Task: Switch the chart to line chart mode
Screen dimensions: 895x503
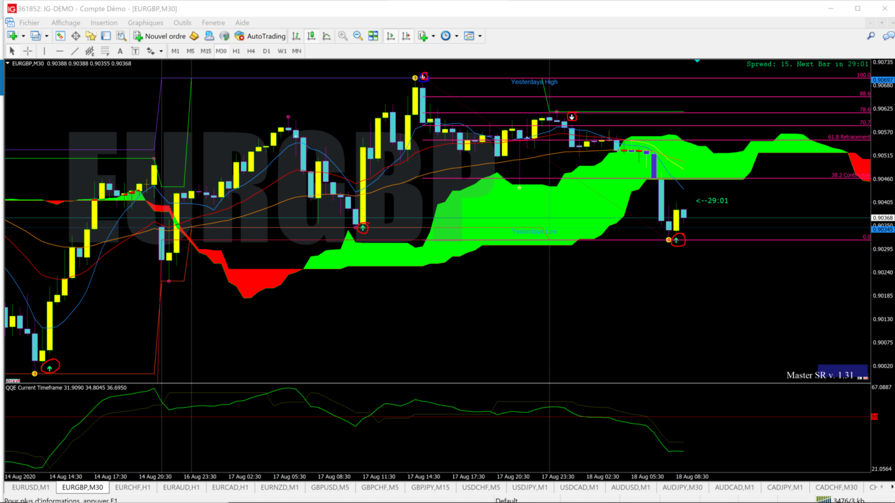Action: click(326, 36)
